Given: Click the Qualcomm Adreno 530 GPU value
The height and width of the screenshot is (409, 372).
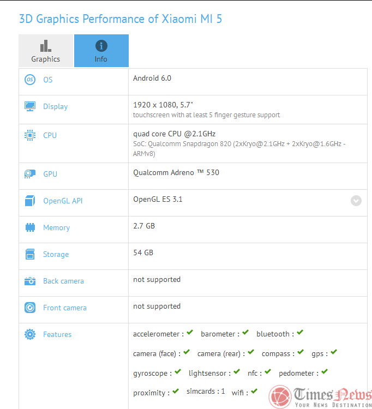Looking at the screenshot, I should [x=176, y=172].
